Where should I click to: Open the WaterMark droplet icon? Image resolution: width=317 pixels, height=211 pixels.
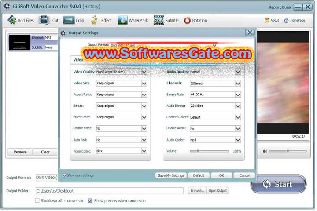click(x=123, y=20)
